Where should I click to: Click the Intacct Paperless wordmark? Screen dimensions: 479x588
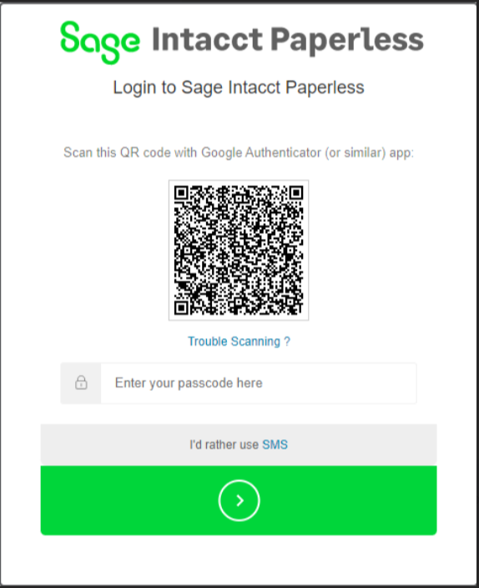(288, 39)
